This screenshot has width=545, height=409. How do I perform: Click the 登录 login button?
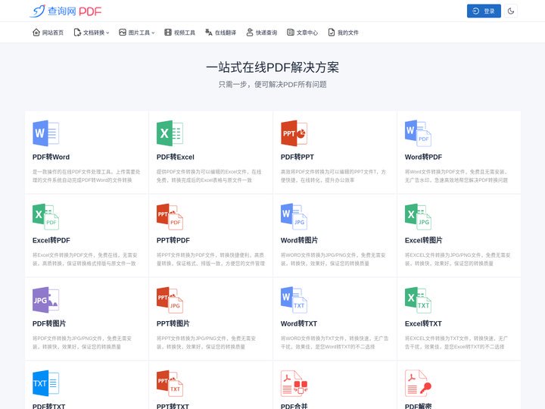(484, 11)
